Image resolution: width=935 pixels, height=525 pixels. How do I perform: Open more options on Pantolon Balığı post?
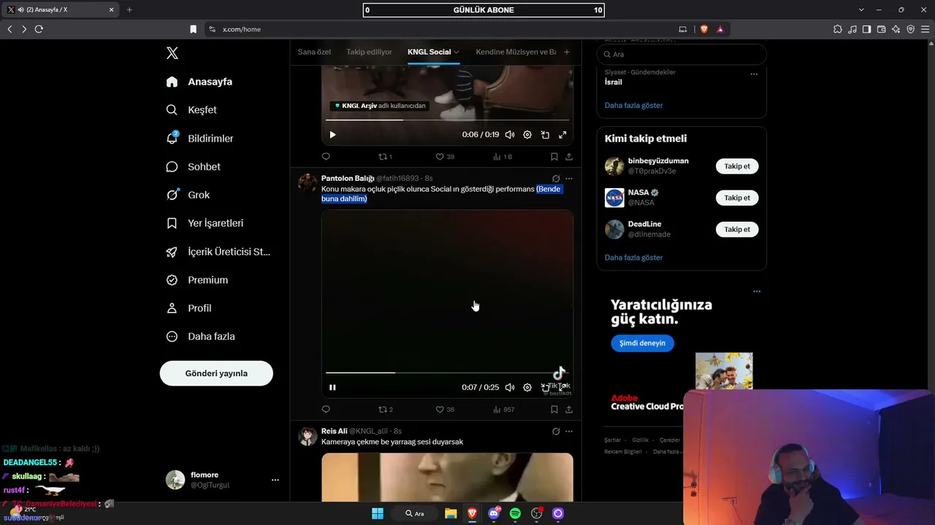pyautogui.click(x=569, y=179)
